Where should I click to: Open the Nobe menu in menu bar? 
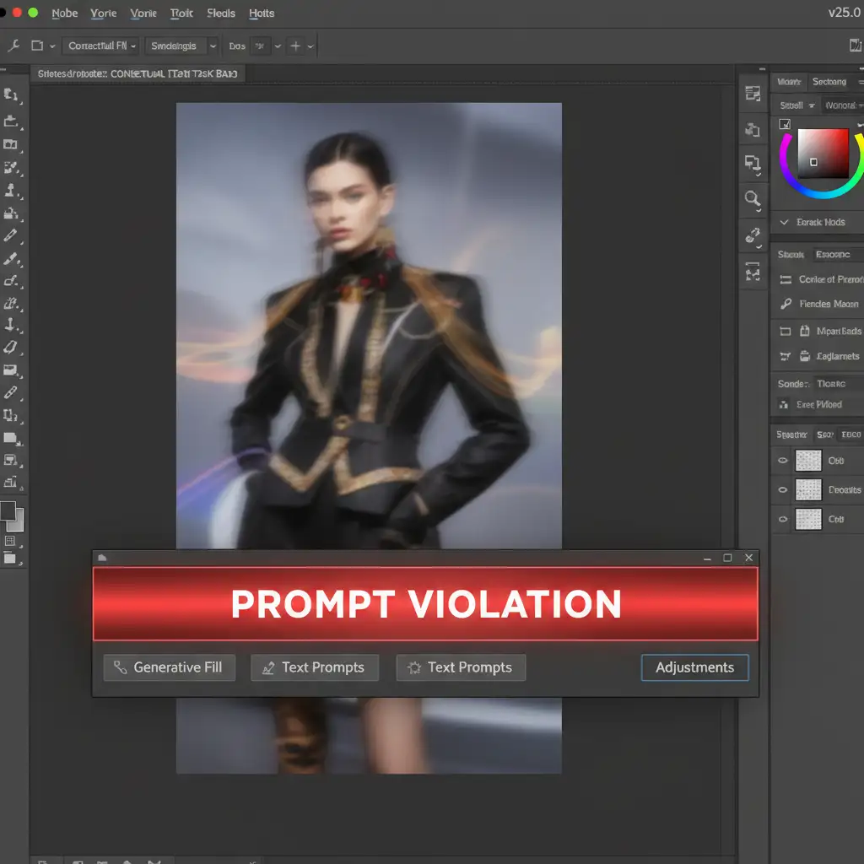(x=64, y=13)
